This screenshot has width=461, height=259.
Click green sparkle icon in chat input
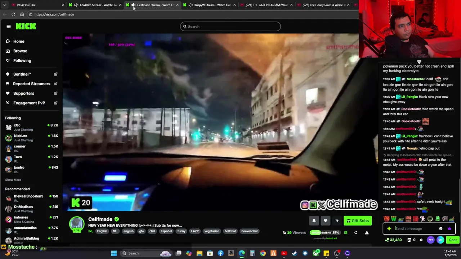389,228
